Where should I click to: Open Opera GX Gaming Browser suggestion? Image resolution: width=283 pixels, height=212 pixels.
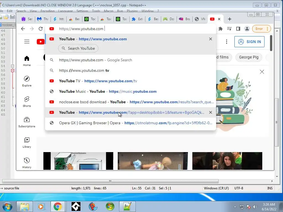click(x=130, y=123)
